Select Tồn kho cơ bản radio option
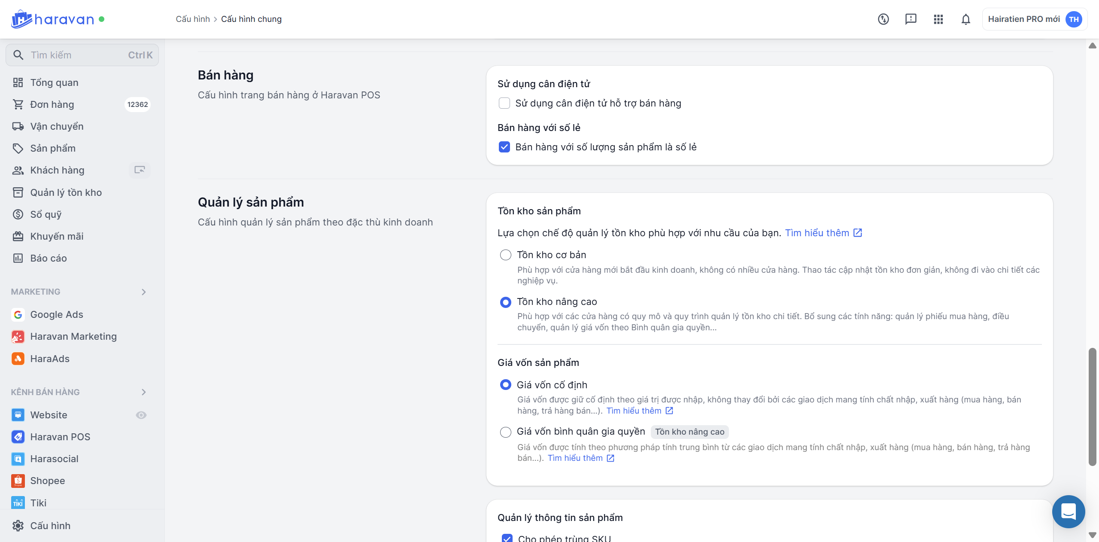 click(x=506, y=255)
